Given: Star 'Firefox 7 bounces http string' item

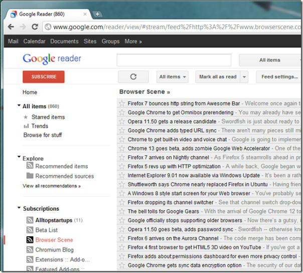Looking at the screenshot, I should 122,104.
